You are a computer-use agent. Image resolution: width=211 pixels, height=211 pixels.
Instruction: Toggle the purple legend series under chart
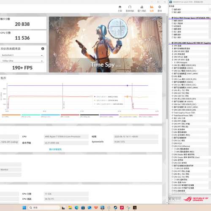point(109,116)
